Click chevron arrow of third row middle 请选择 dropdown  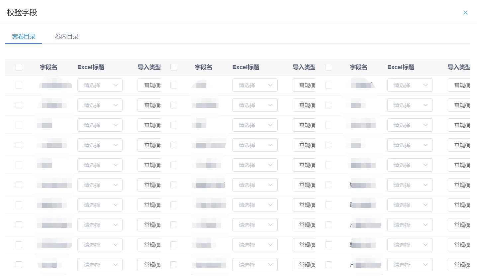pyautogui.click(x=270, y=125)
